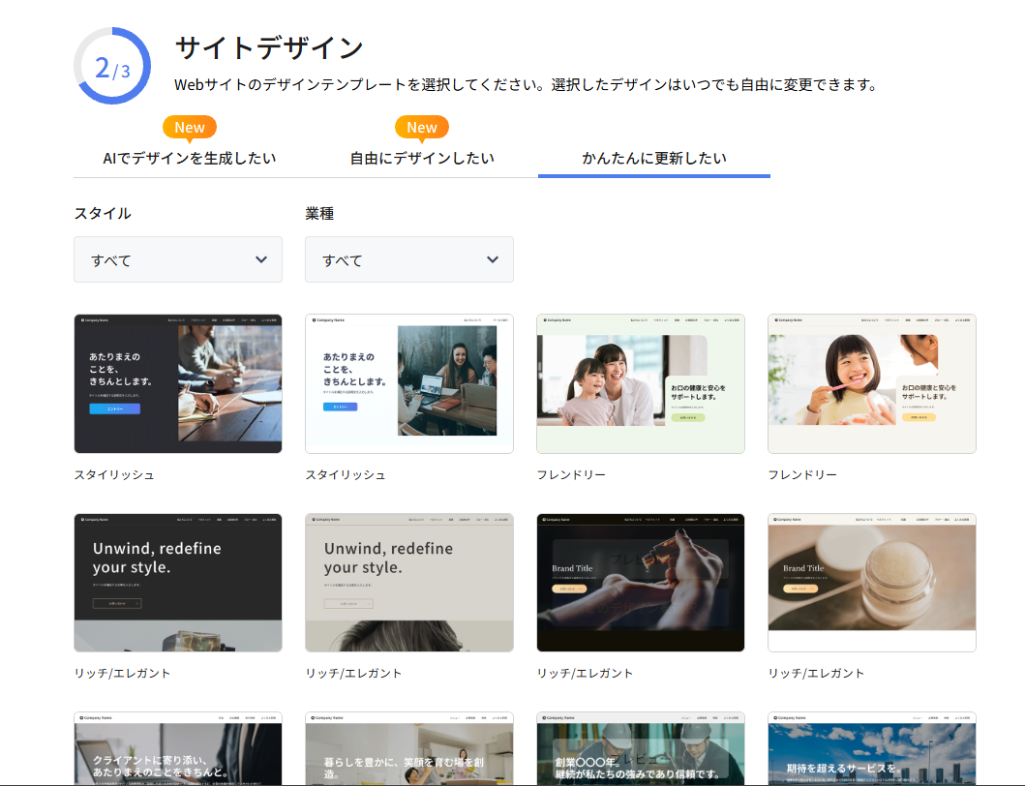Pick the beige Unwind, redefine your style template
The height and width of the screenshot is (786, 1025).
tap(408, 583)
